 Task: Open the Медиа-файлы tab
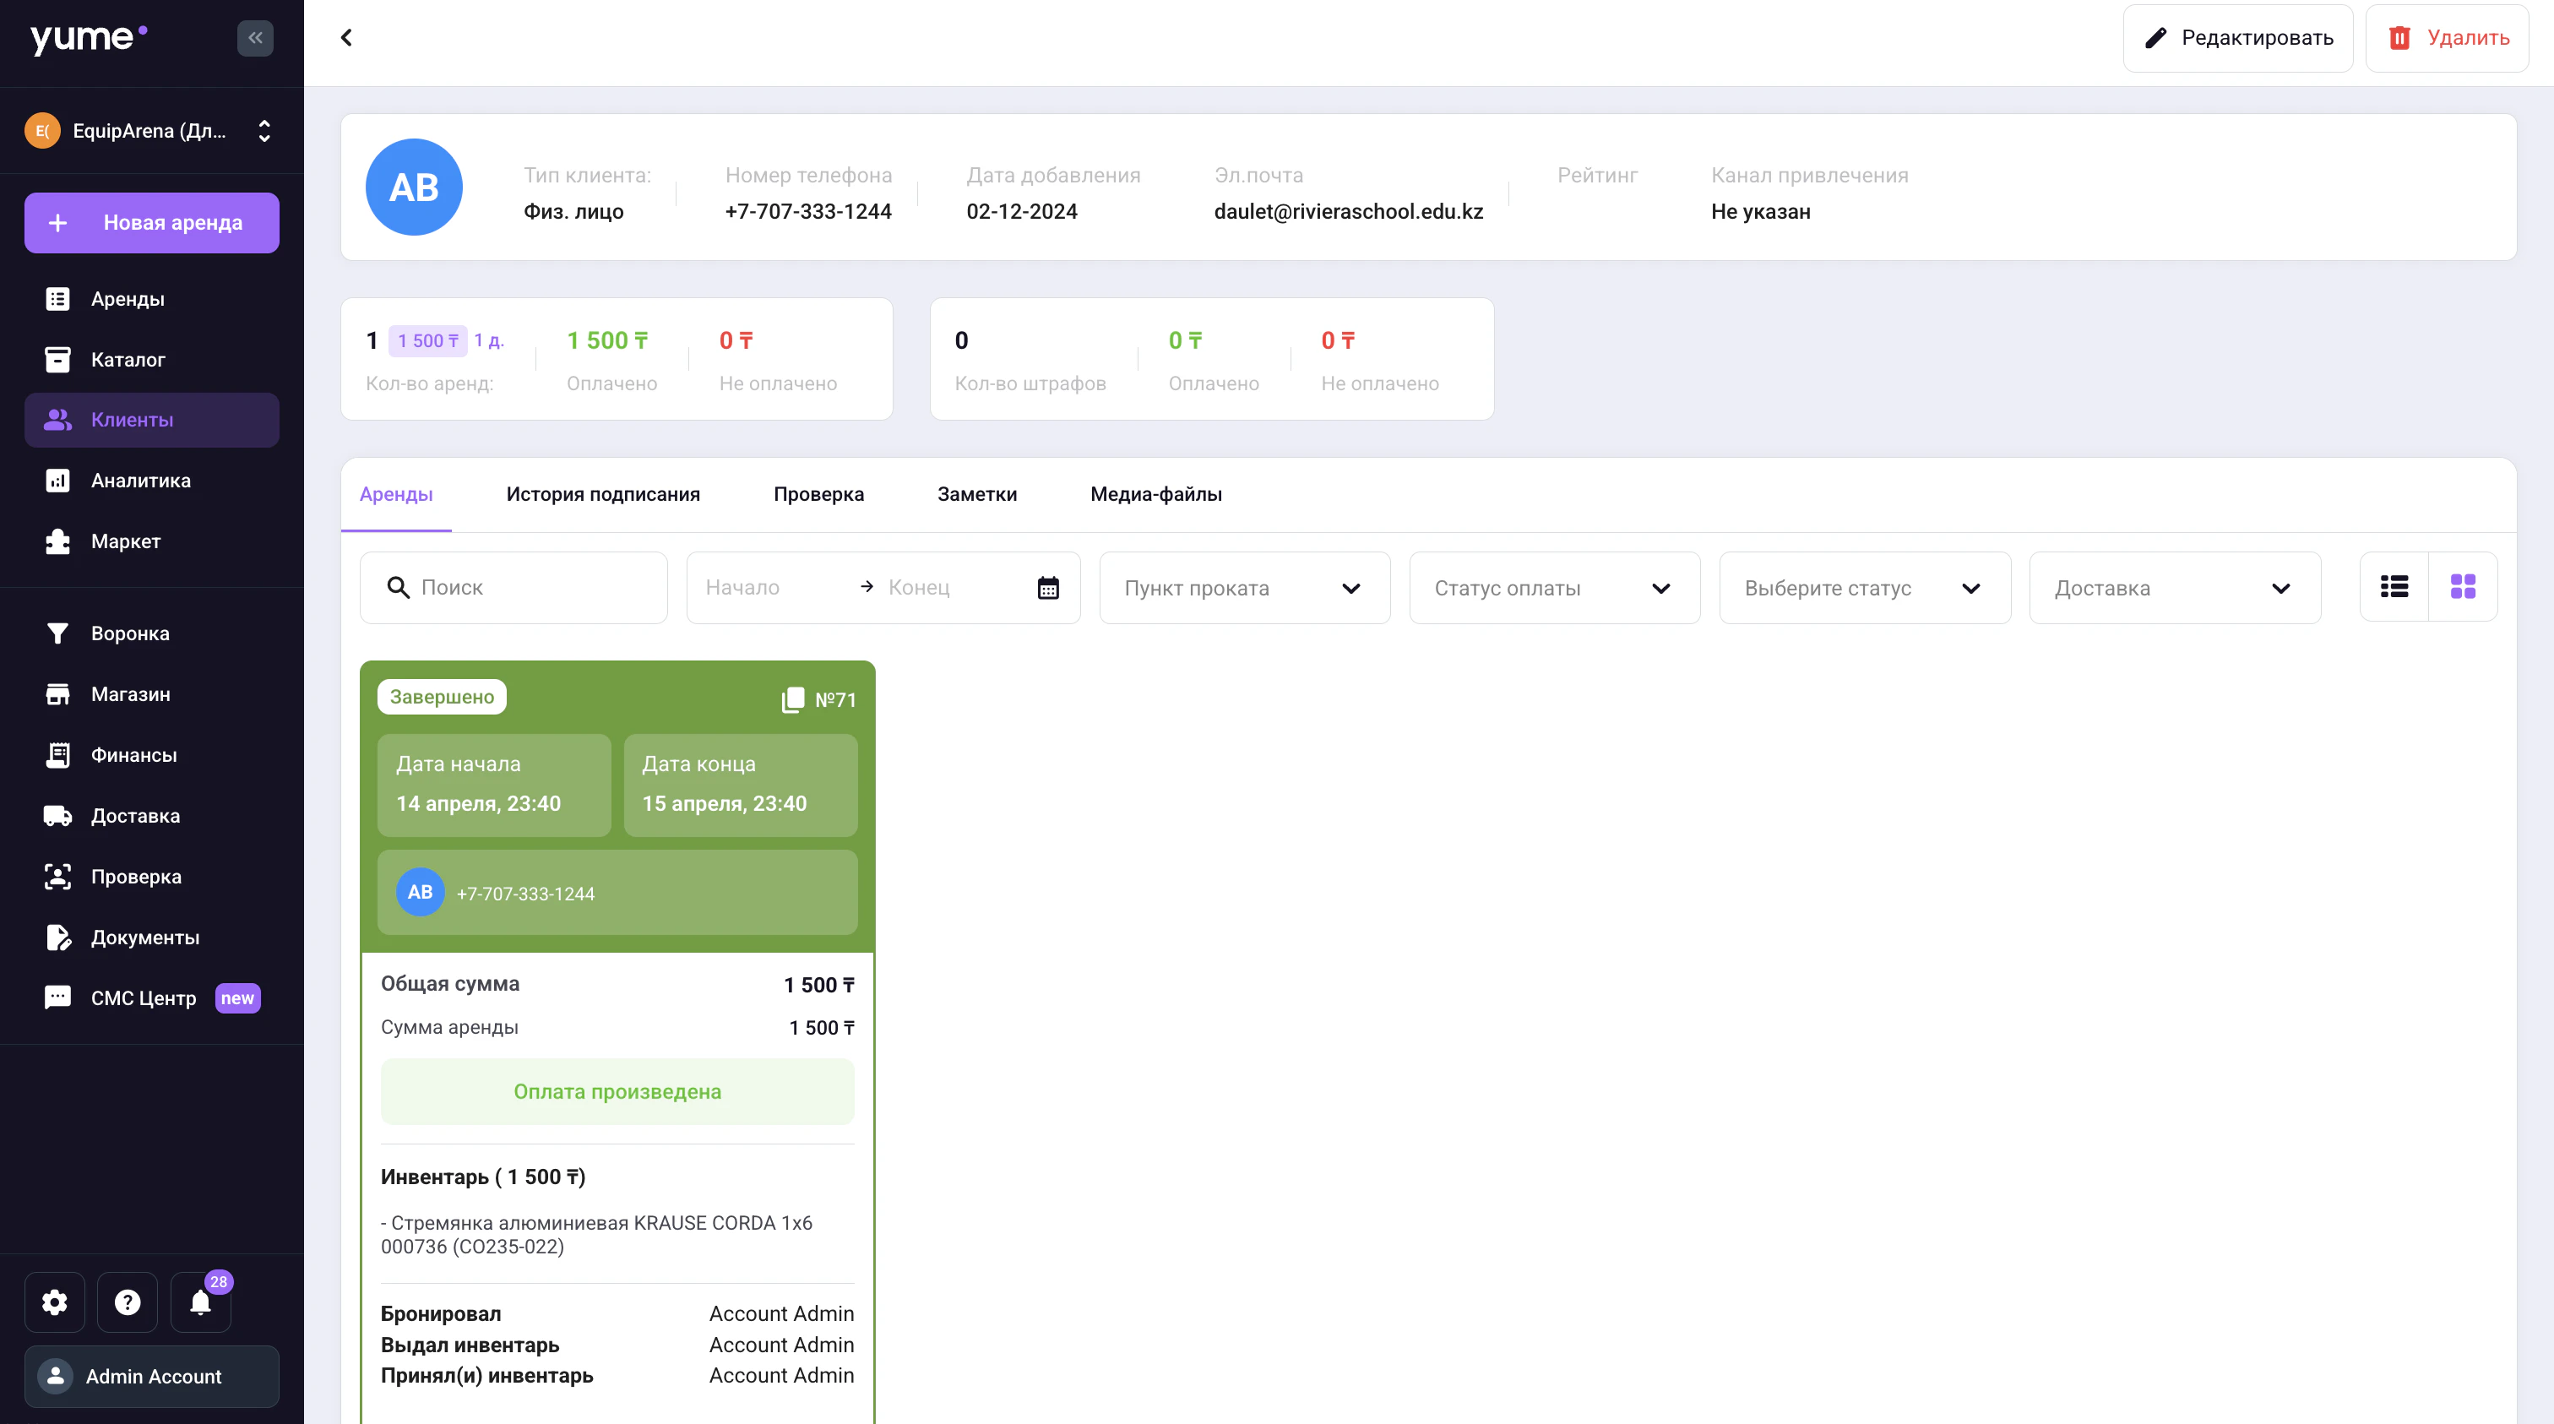tap(1155, 494)
